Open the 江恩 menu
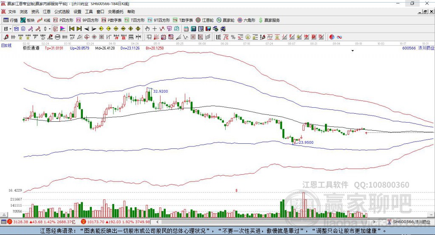Screen dimensions: 435x235 click(47, 11)
